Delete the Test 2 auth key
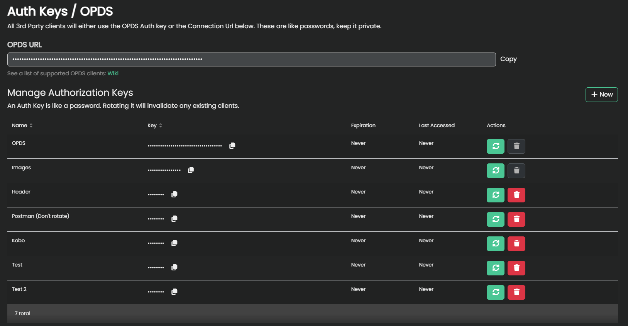This screenshot has width=628, height=326. (x=516, y=292)
